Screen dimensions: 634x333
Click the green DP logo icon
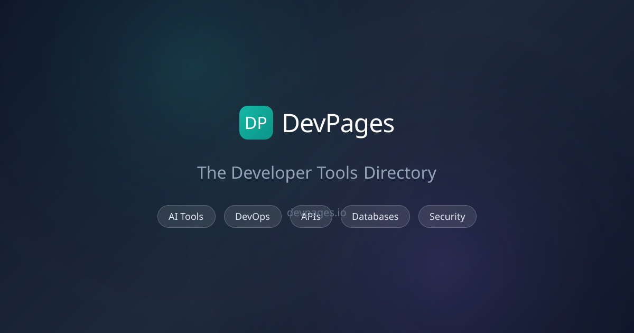point(256,123)
